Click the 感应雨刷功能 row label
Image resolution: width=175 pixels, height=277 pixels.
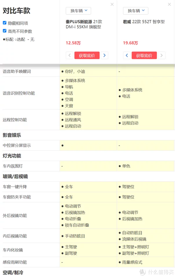click(x=15, y=262)
